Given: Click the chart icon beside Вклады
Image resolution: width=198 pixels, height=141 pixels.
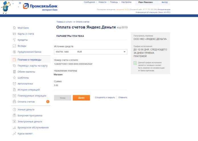Looking at the screenshot, I should pos(15,46).
